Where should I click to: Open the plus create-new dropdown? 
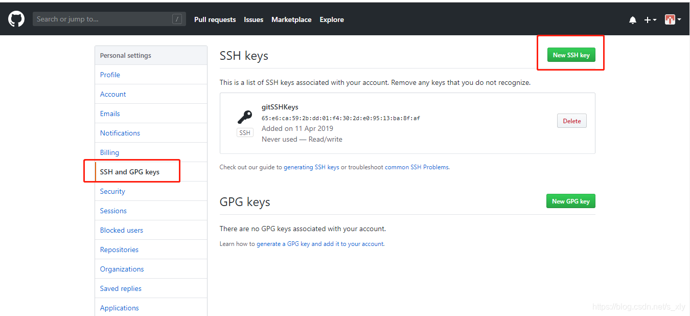tap(650, 20)
